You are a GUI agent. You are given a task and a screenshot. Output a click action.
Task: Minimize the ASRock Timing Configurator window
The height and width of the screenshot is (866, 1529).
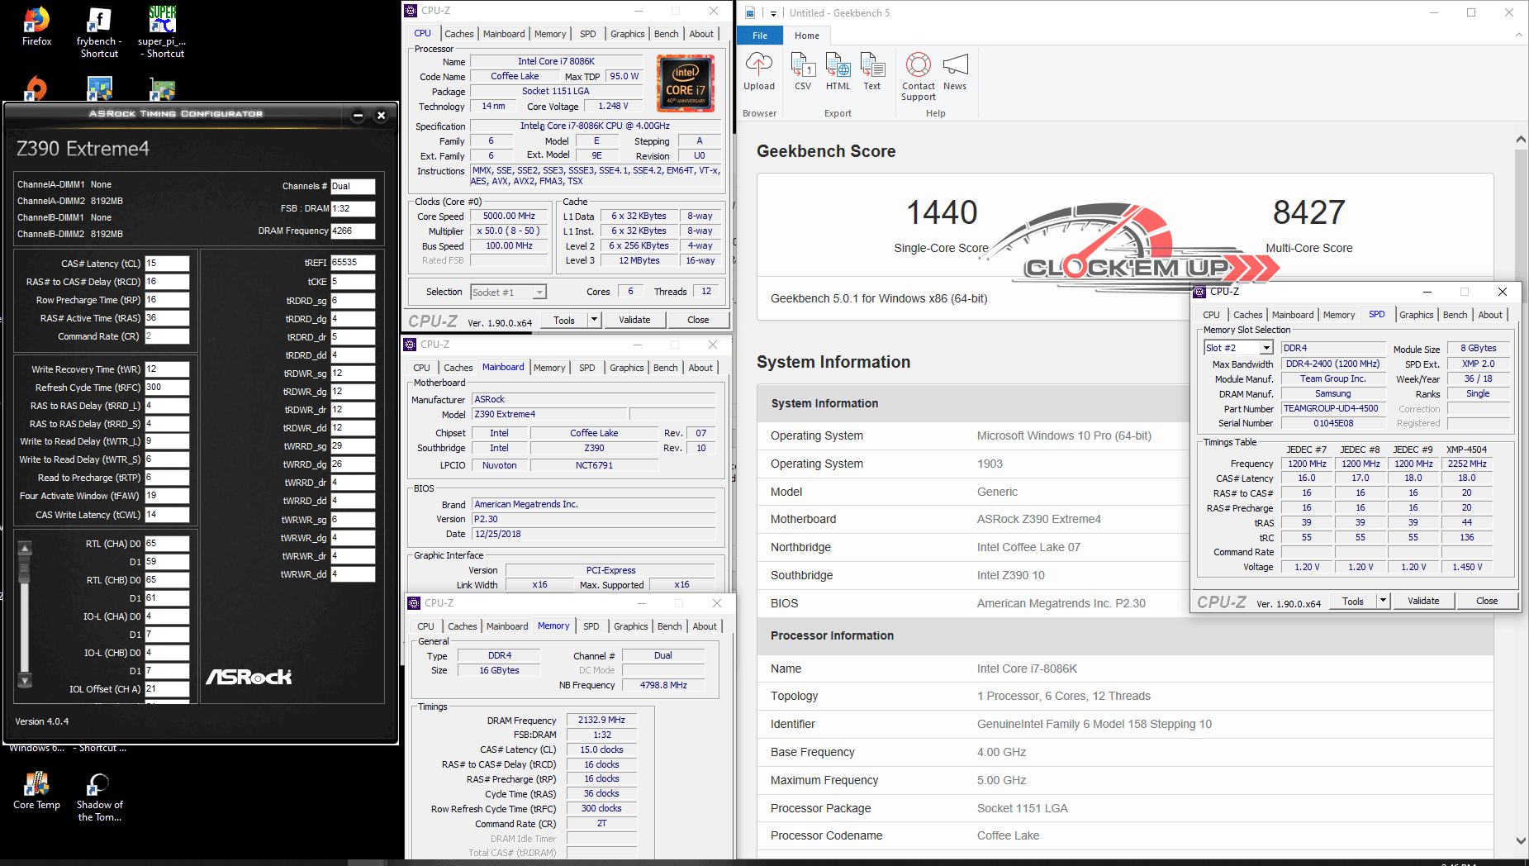(x=358, y=115)
